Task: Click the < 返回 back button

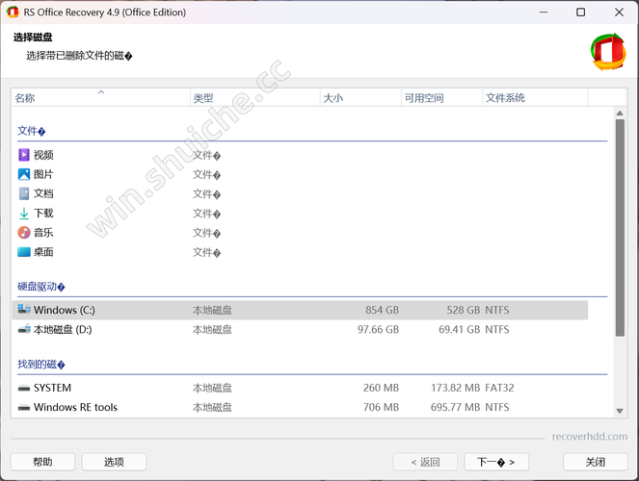Action: [x=425, y=462]
